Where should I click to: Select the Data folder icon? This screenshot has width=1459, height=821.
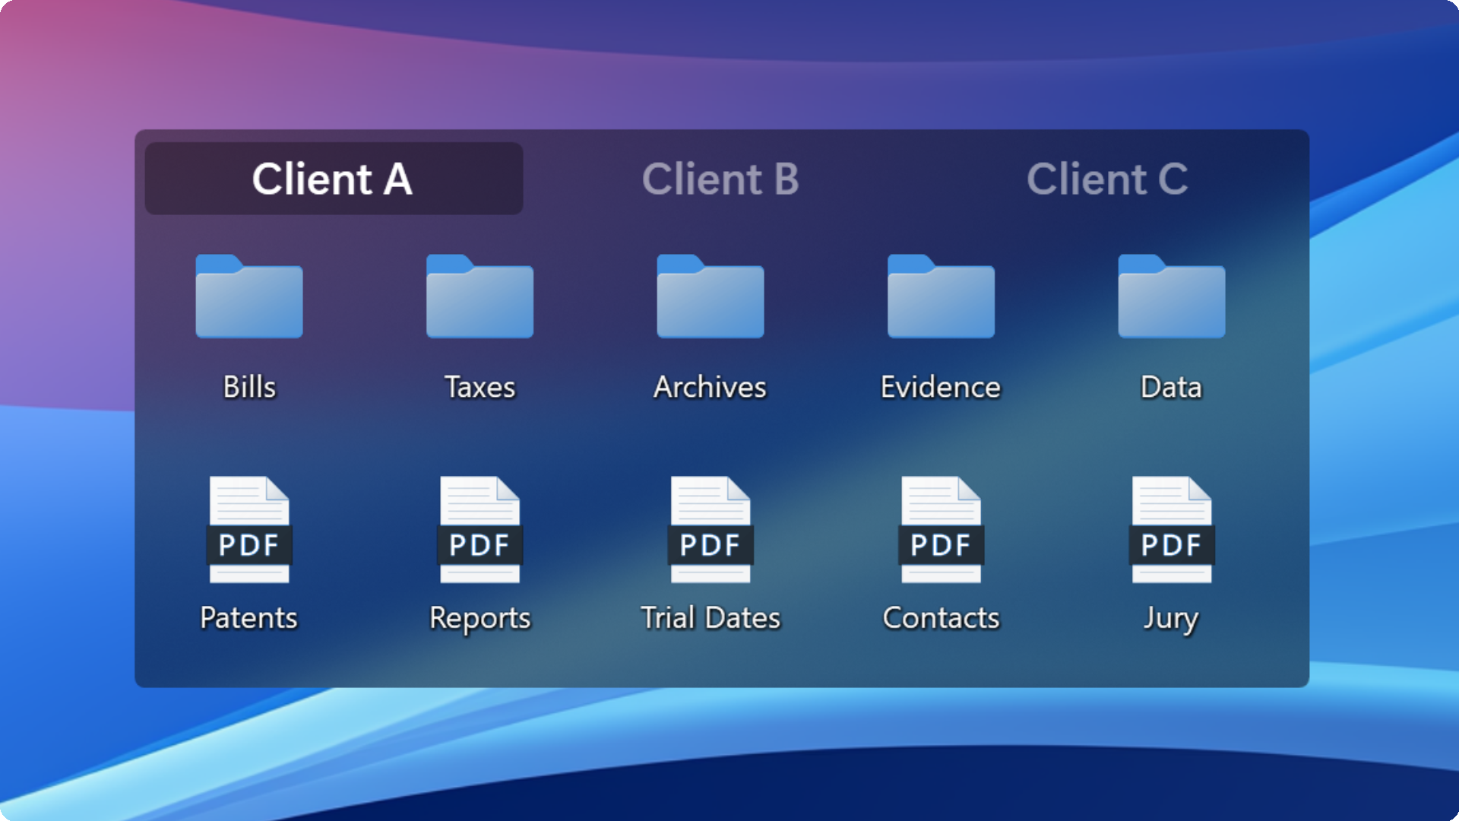1172,296
